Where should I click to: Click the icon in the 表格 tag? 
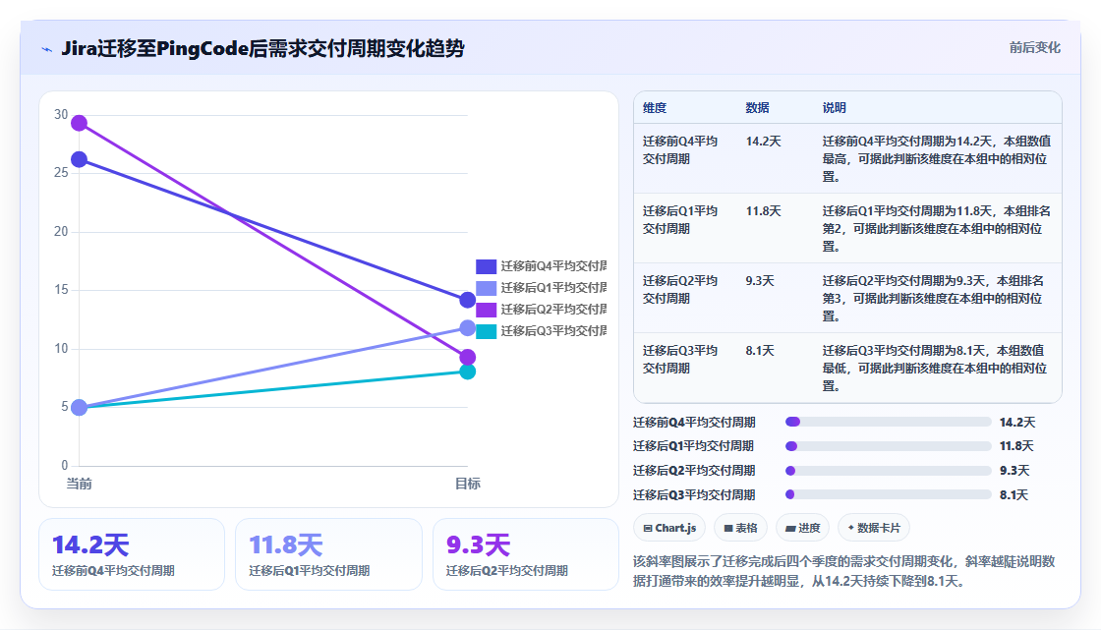(x=728, y=528)
